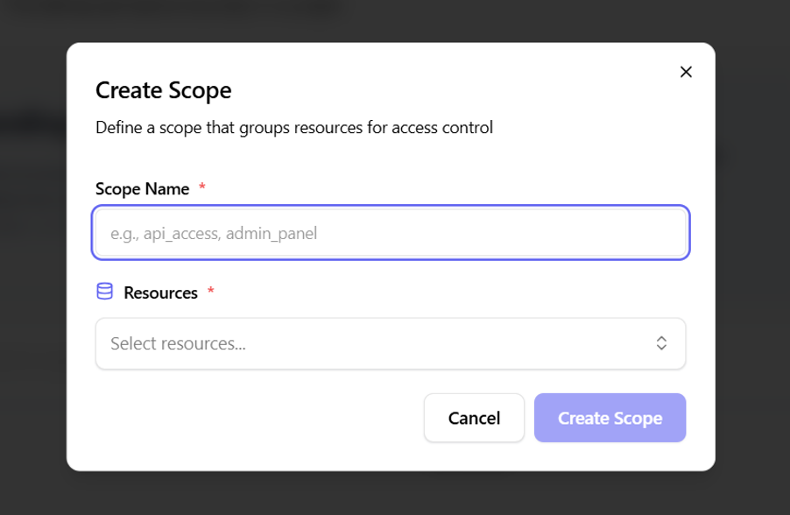Click the Scope Name field label
Screen dimensions: 790x515
142,188
